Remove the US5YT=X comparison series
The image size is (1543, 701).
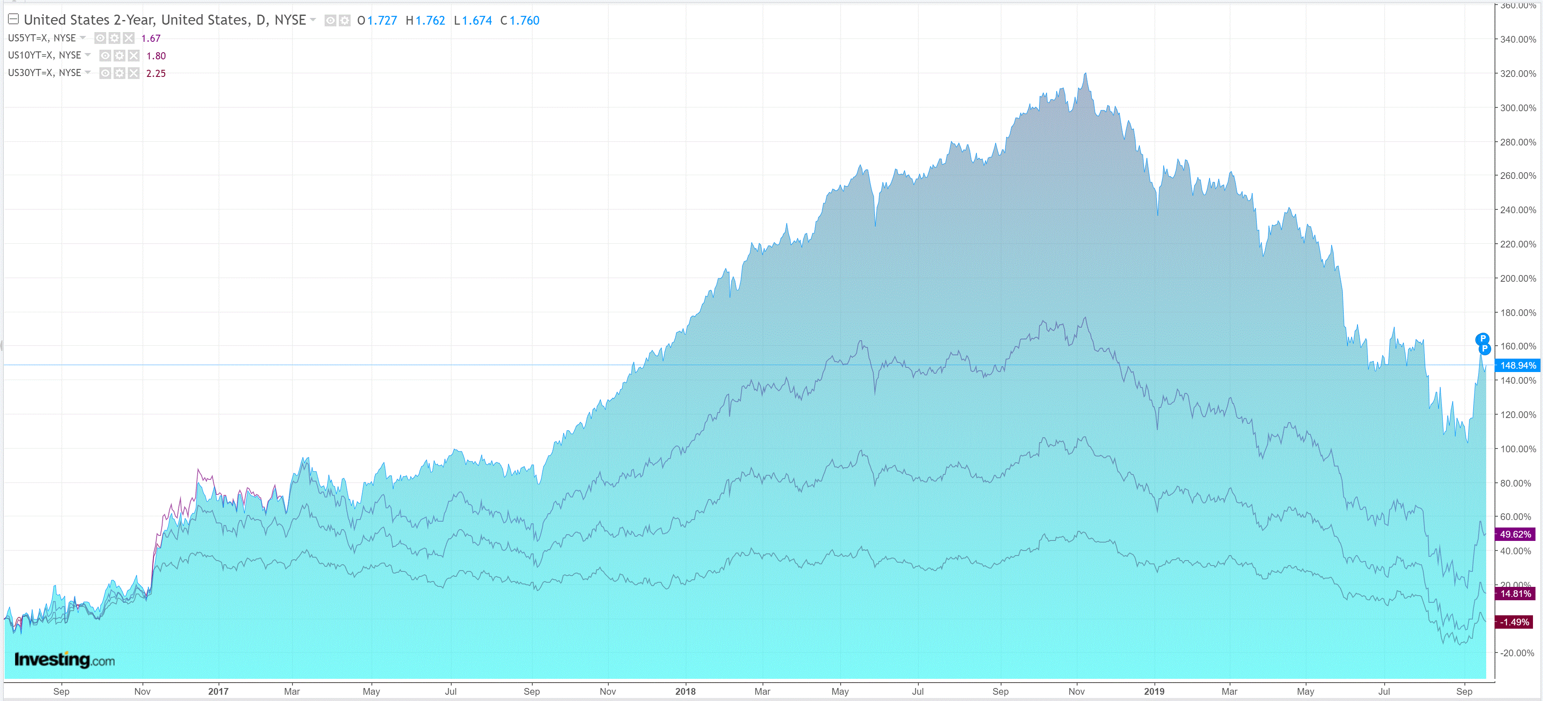pos(129,38)
